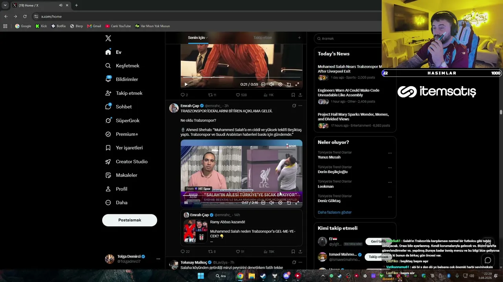Open Bildirimler notifications

(x=121, y=80)
